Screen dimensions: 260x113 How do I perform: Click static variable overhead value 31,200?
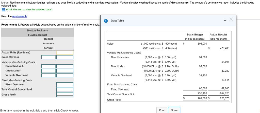point(203,76)
